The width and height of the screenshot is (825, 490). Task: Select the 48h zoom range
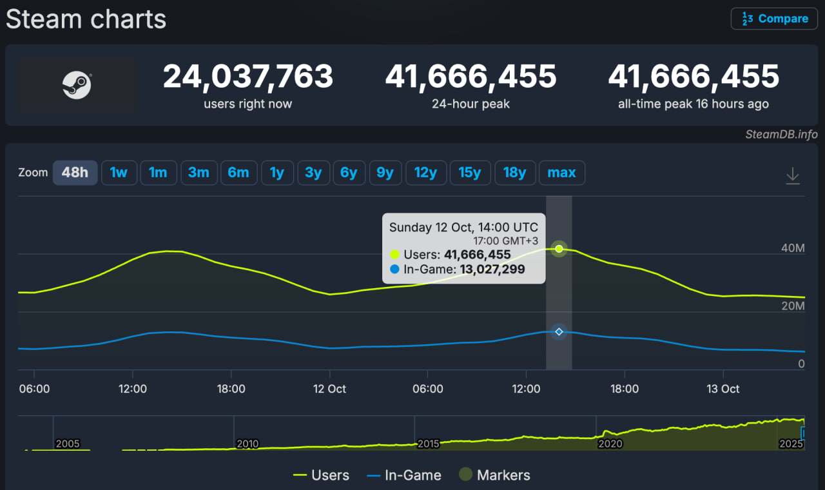pyautogui.click(x=75, y=173)
